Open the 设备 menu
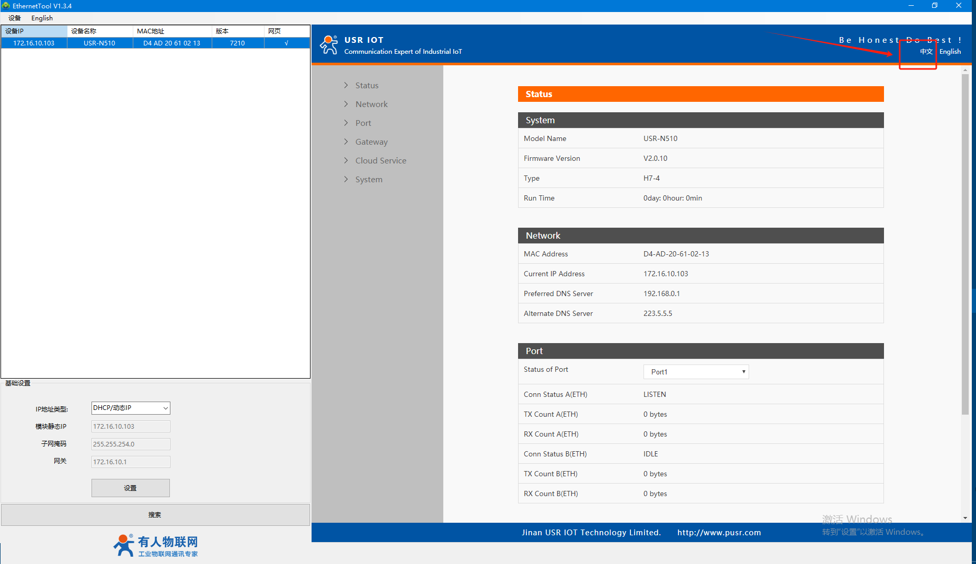This screenshot has height=564, width=976. (x=15, y=18)
